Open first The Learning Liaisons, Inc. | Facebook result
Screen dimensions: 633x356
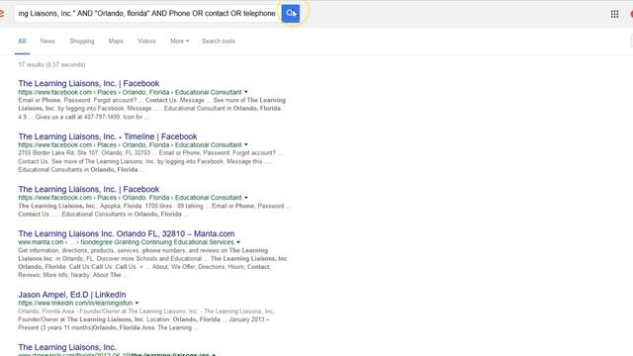click(x=89, y=83)
